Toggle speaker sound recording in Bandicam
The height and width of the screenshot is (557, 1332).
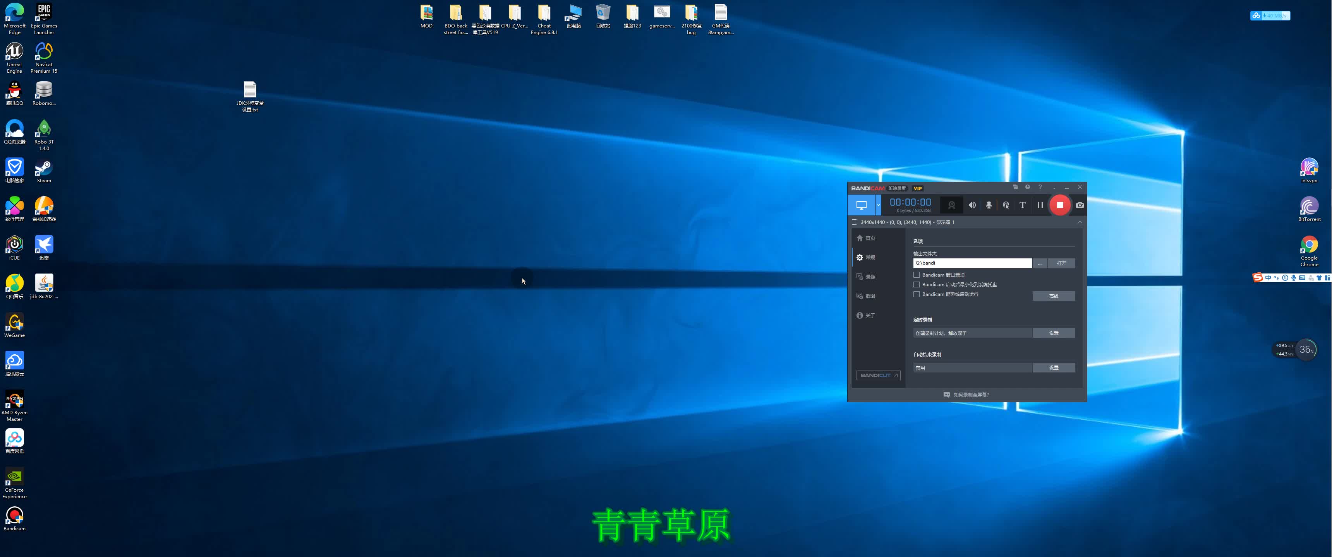972,205
